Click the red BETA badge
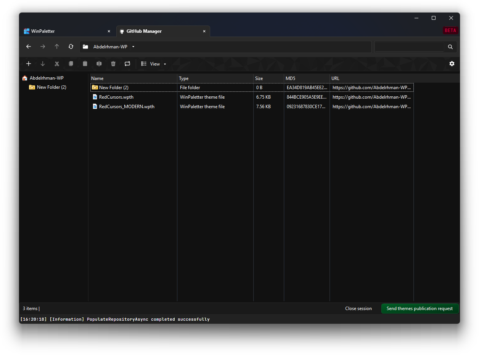The width and height of the screenshot is (479, 355). 450,30
